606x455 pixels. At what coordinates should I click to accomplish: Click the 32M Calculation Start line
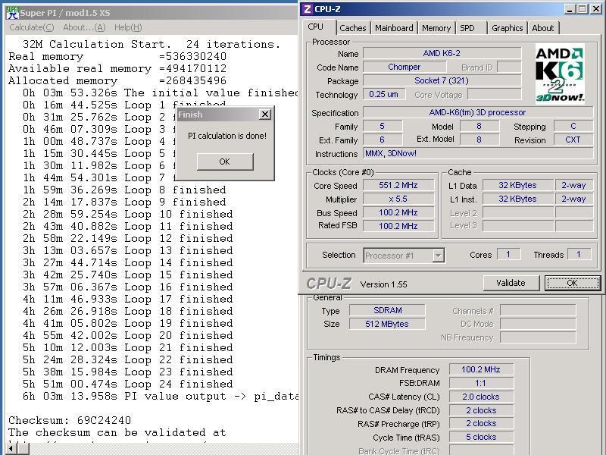pos(151,45)
